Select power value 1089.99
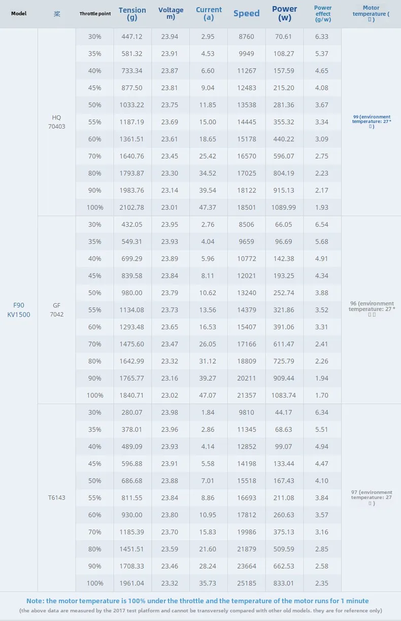 coord(284,207)
